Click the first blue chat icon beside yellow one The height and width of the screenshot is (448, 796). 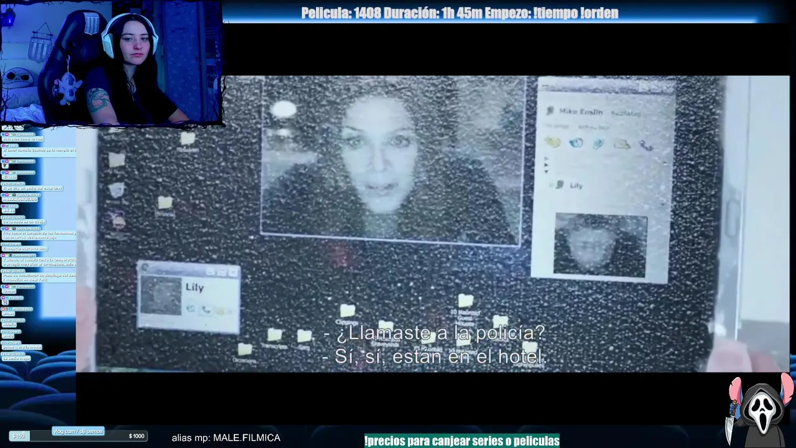576,143
